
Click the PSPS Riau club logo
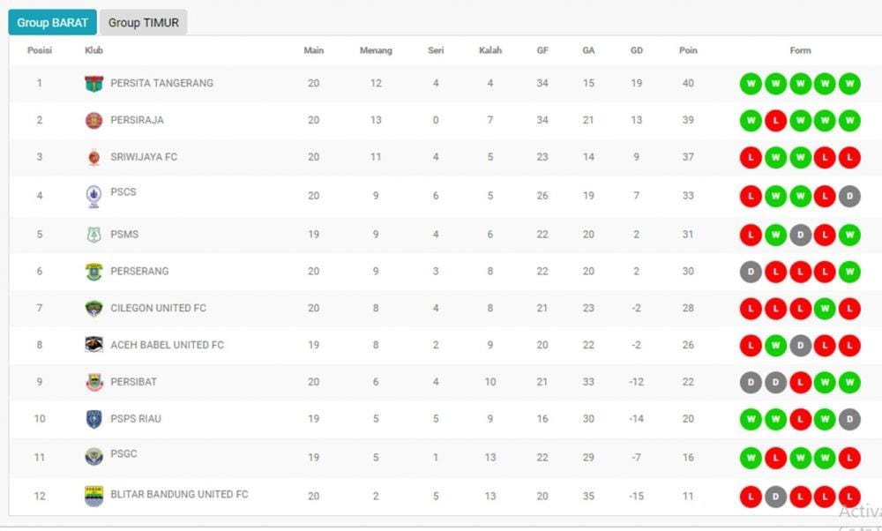[93, 419]
